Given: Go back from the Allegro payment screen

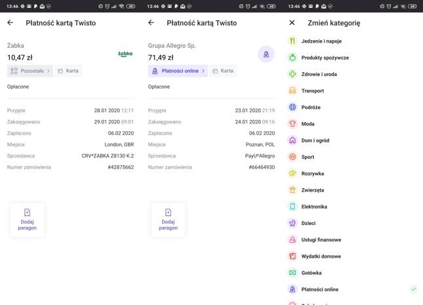Looking at the screenshot, I should pyautogui.click(x=151, y=23).
